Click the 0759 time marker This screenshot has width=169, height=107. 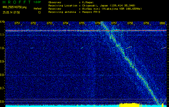click(146, 23)
